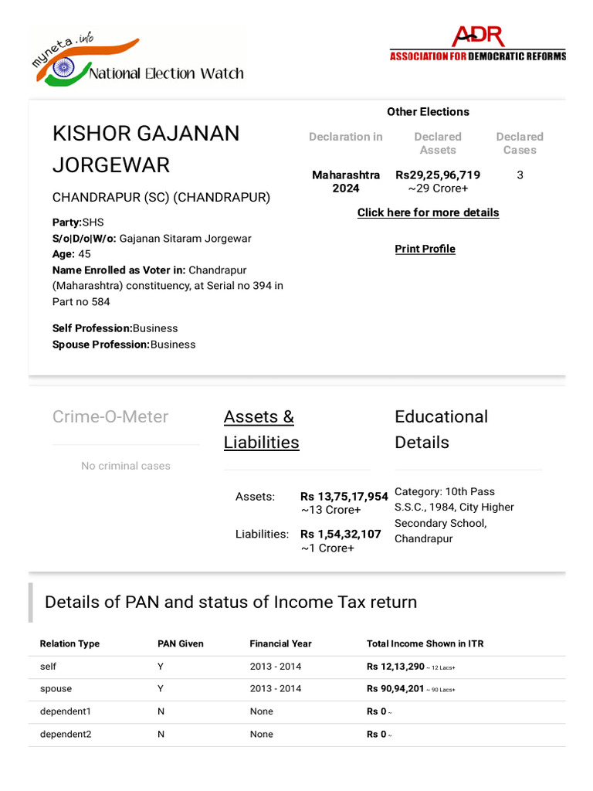Image resolution: width=593 pixels, height=791 pixels.
Task: Click the Total Income Shown in ITR header
Action: point(425,643)
